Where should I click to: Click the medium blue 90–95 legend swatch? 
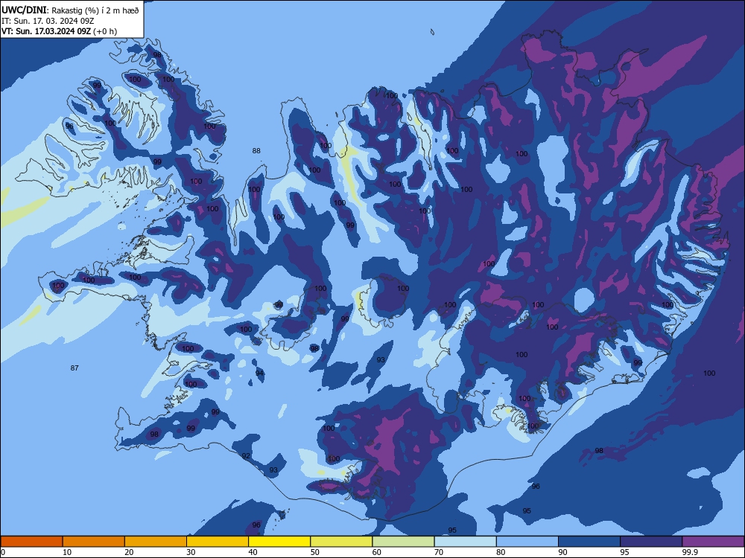(589, 542)
